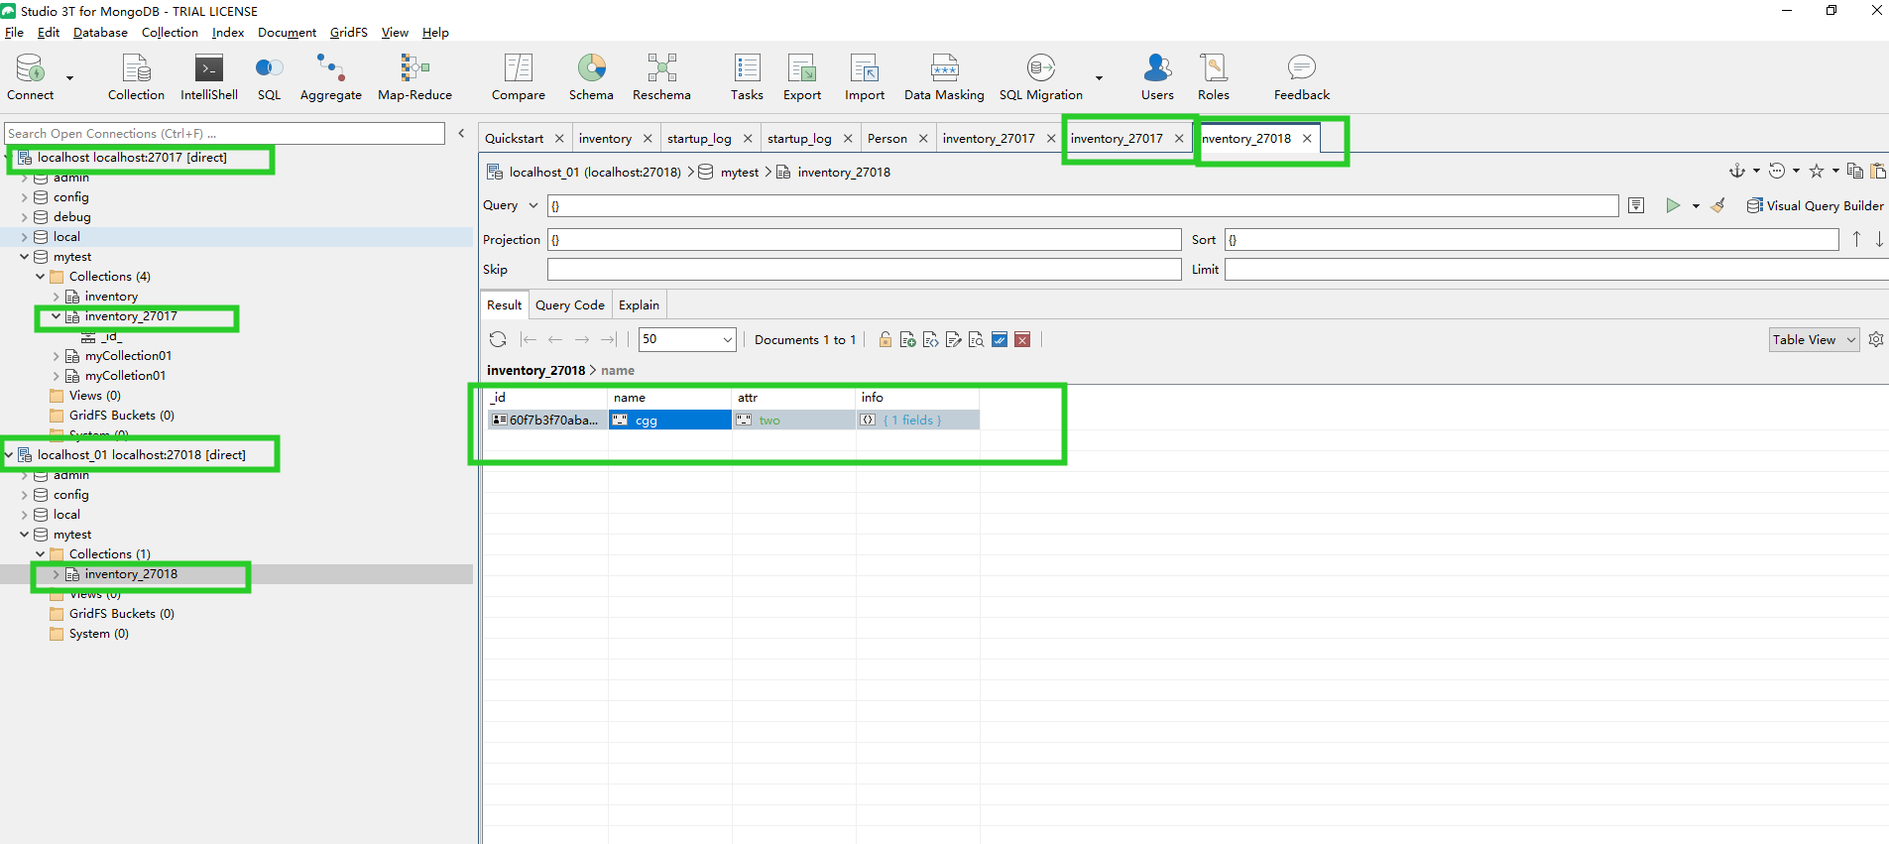Viewport: 1889px width, 844px height.
Task: Switch to the Explain tab
Action: 639,304
